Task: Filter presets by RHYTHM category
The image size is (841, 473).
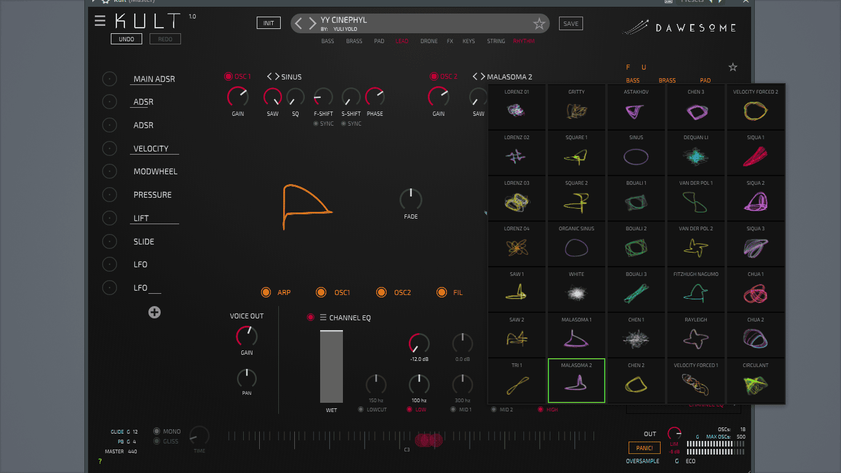Action: point(524,41)
